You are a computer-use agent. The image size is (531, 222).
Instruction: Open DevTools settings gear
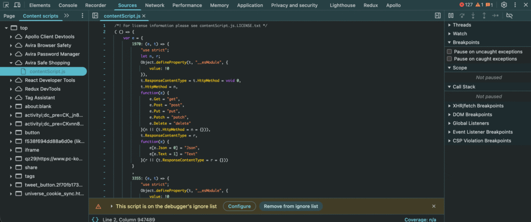(504, 5)
